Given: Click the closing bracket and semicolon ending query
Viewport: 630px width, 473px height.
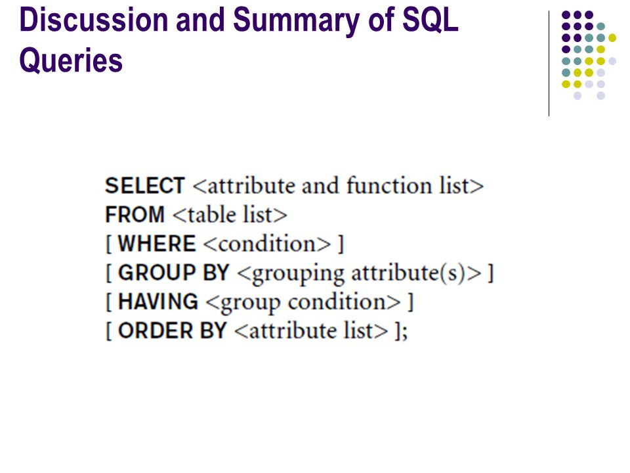Looking at the screenshot, I should coord(402,331).
